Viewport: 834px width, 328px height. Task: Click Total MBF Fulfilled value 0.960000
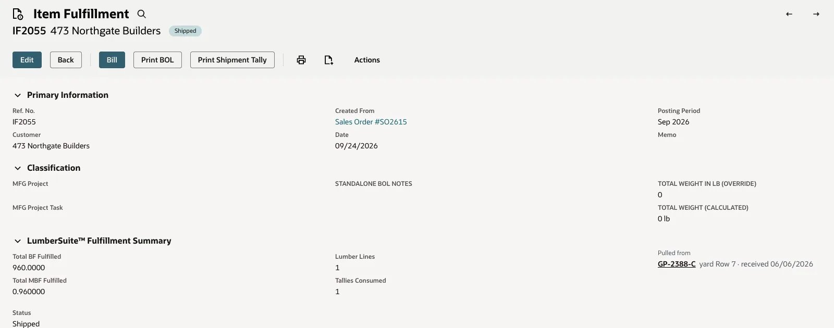coord(29,292)
